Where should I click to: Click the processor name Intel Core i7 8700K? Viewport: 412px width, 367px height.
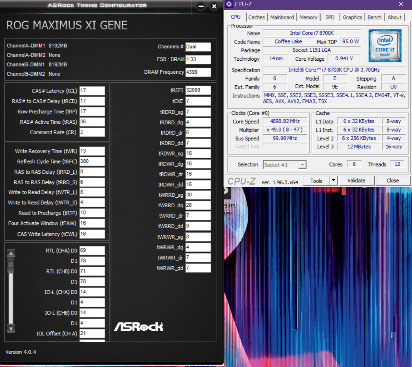[x=312, y=33]
